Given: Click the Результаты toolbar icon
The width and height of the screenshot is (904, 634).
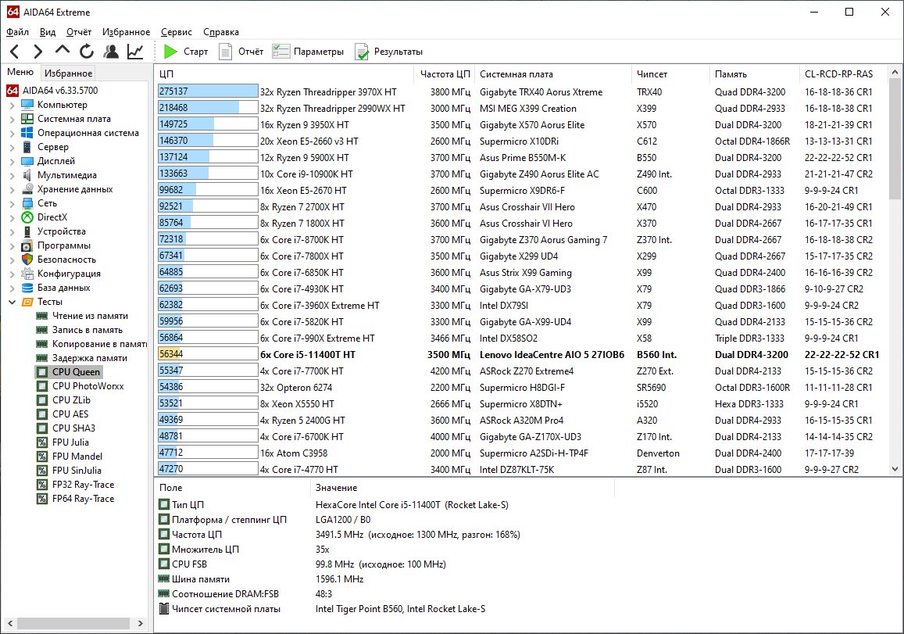Looking at the screenshot, I should coord(362,52).
